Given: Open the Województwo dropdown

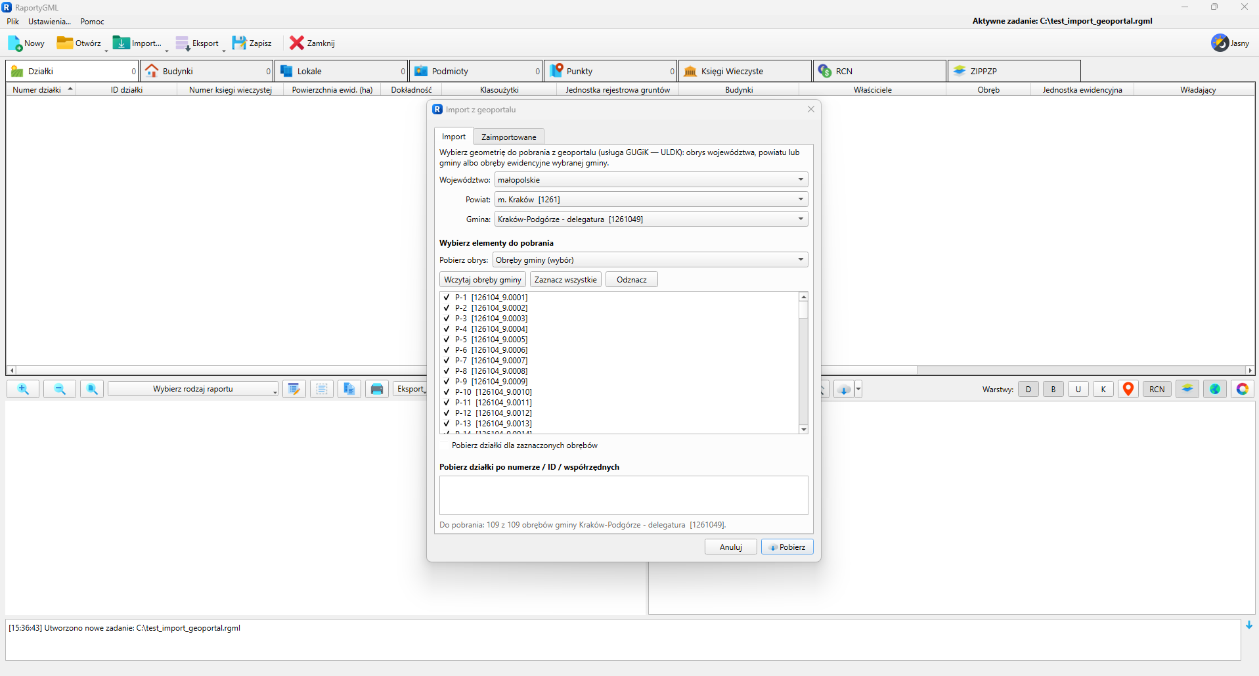Looking at the screenshot, I should (x=651, y=180).
